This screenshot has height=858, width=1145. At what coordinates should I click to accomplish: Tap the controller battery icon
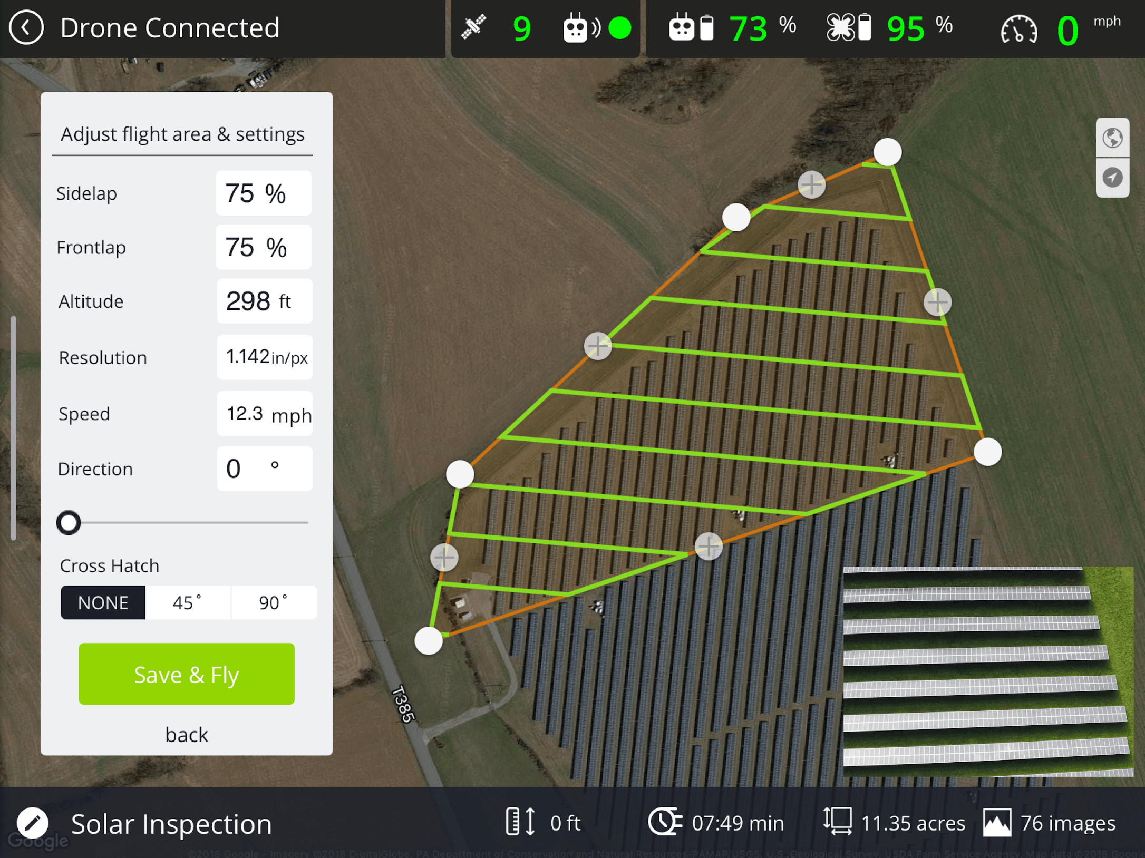click(691, 27)
